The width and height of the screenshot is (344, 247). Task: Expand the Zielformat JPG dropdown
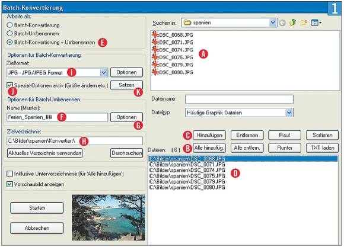(104, 72)
